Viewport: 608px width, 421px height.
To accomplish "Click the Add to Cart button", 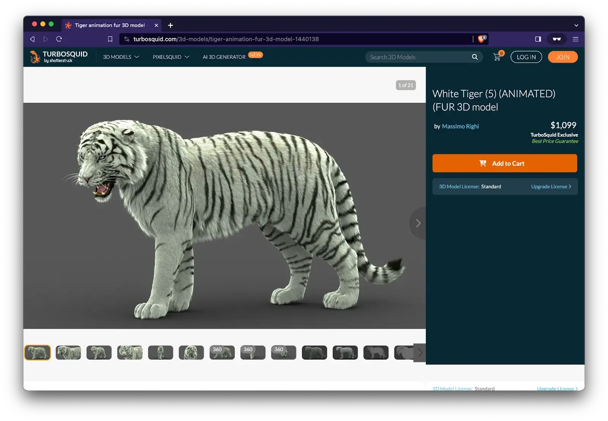I will tap(504, 163).
